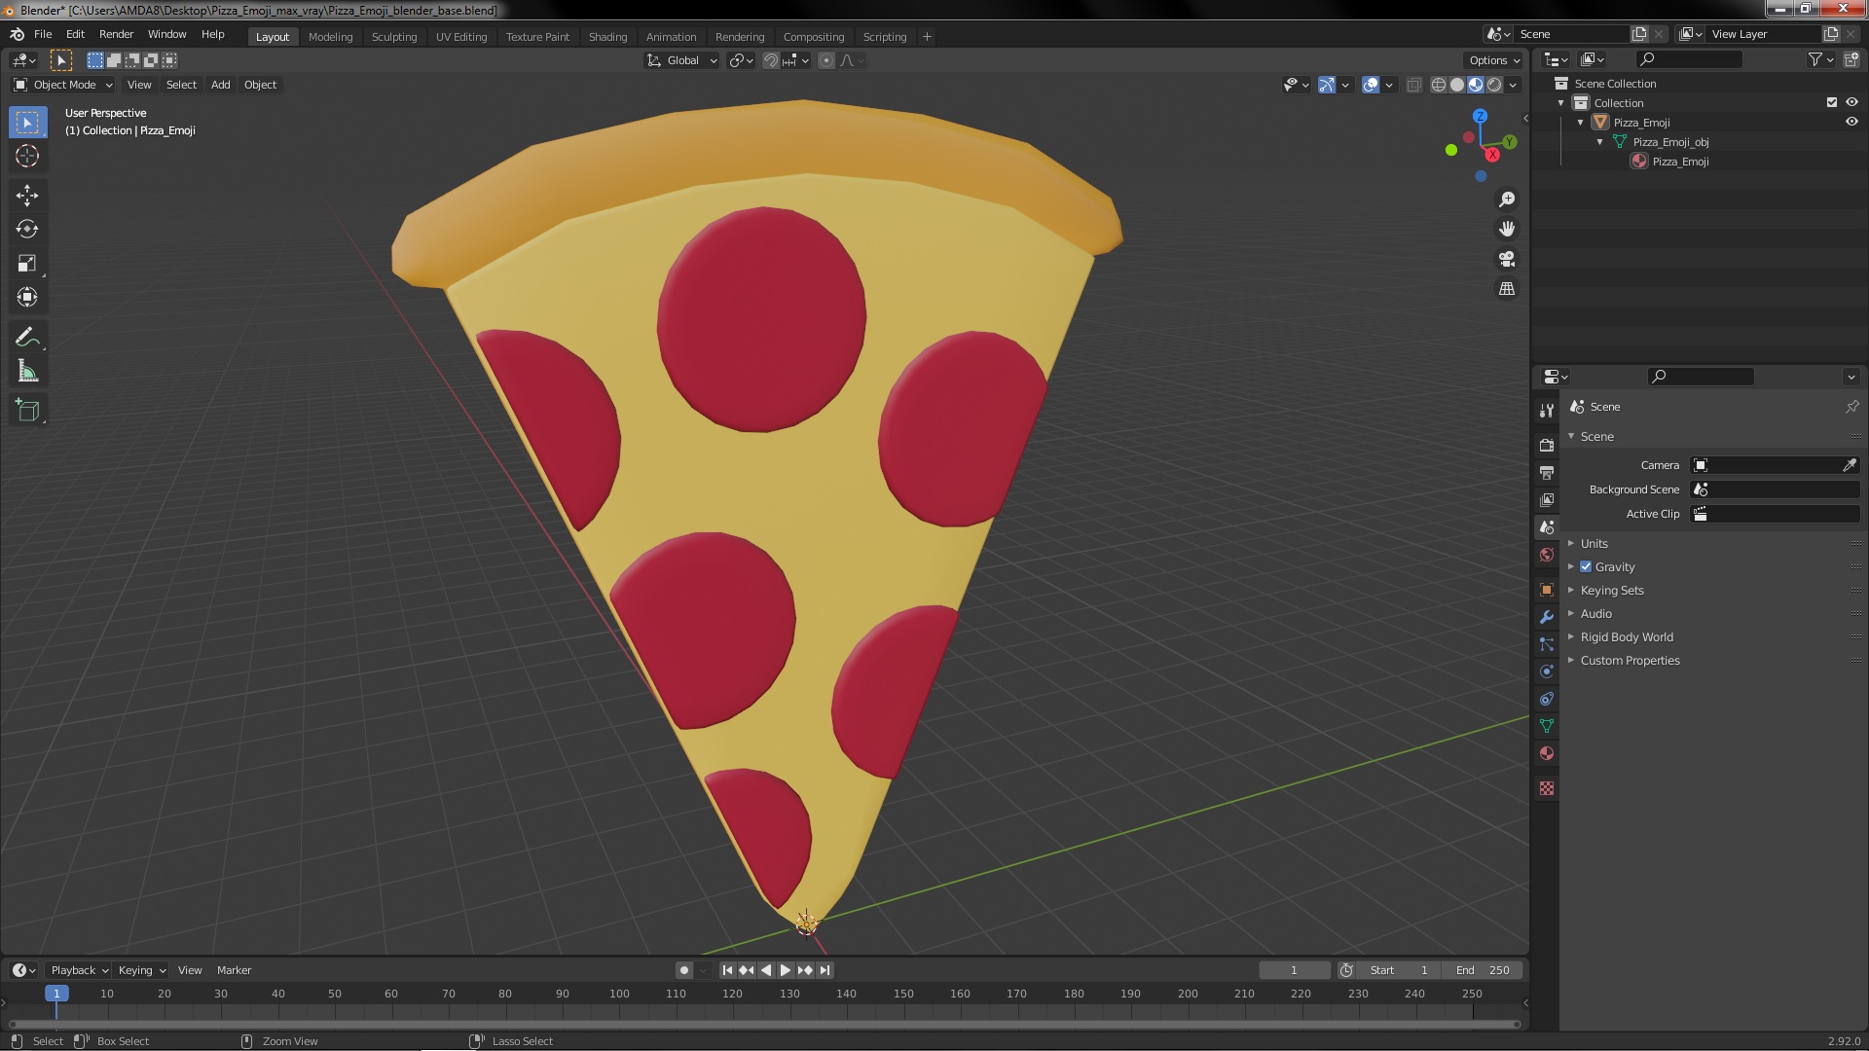Select the Rotate tool

click(27, 230)
